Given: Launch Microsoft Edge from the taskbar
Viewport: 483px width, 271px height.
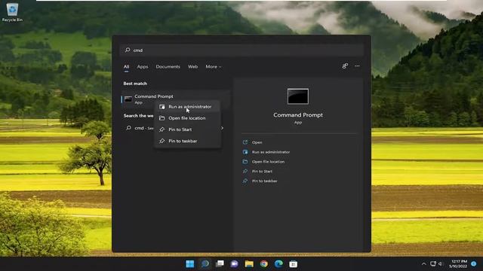Looking at the screenshot, I should coord(278,263).
